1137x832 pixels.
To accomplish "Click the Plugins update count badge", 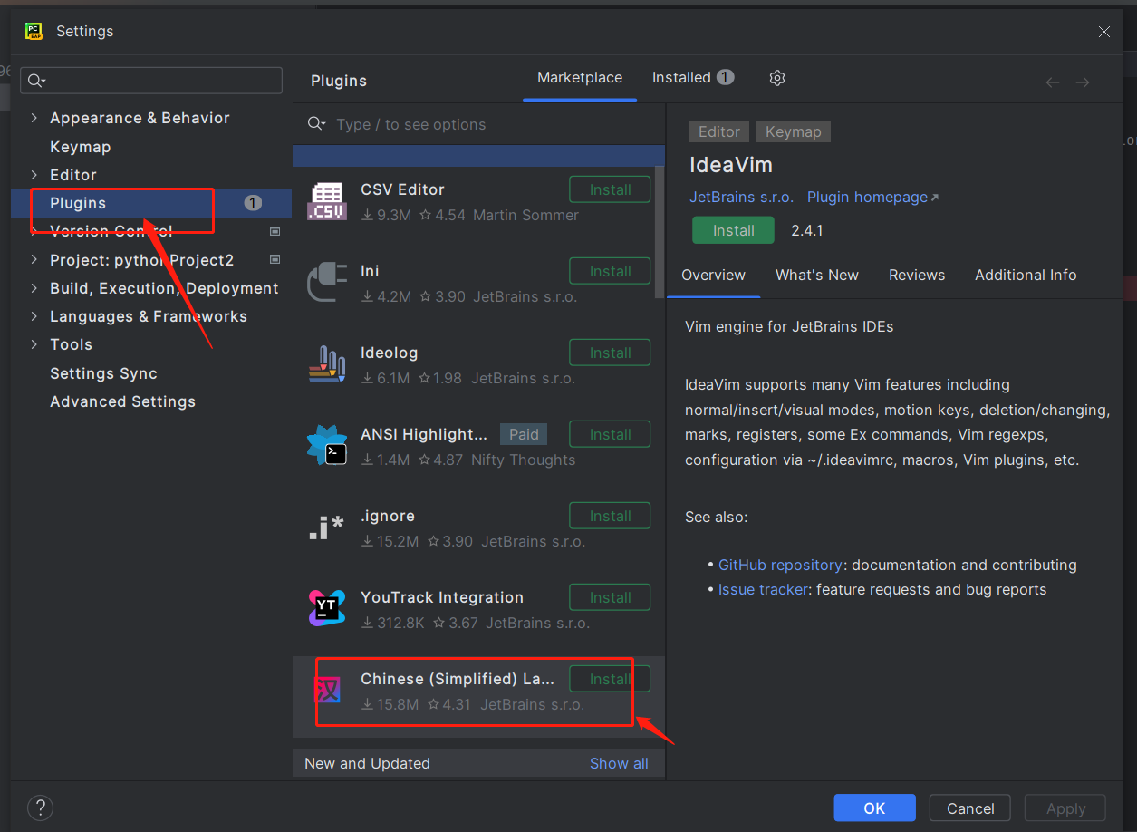I will click(x=253, y=203).
